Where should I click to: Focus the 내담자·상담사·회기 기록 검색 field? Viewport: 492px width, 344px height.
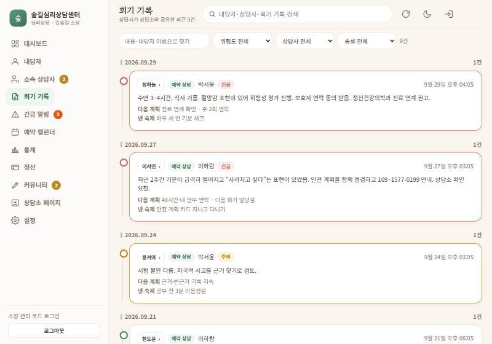(x=298, y=14)
